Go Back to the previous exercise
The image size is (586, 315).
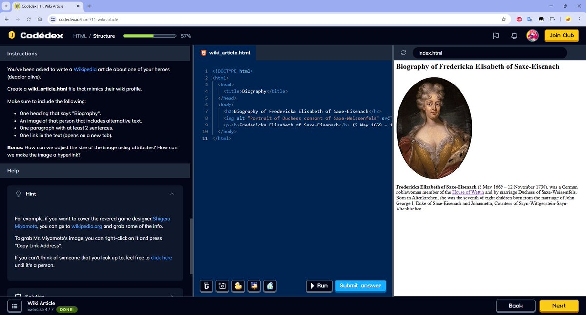point(516,306)
